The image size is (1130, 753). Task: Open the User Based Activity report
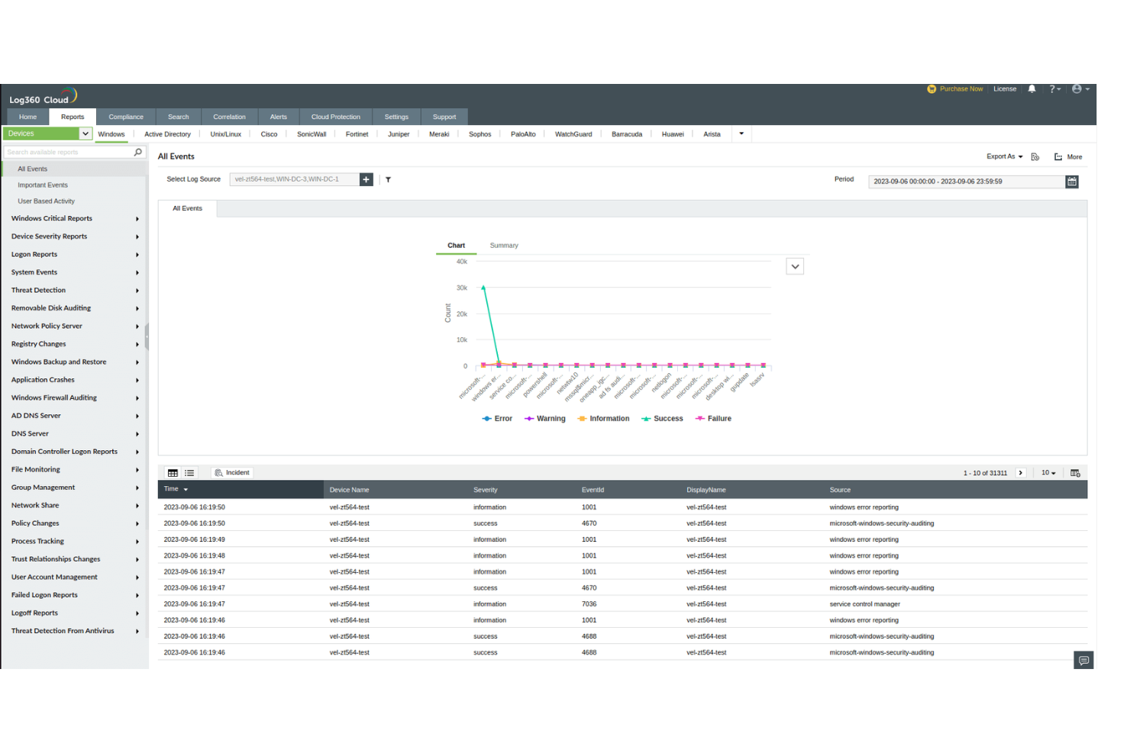coord(46,201)
